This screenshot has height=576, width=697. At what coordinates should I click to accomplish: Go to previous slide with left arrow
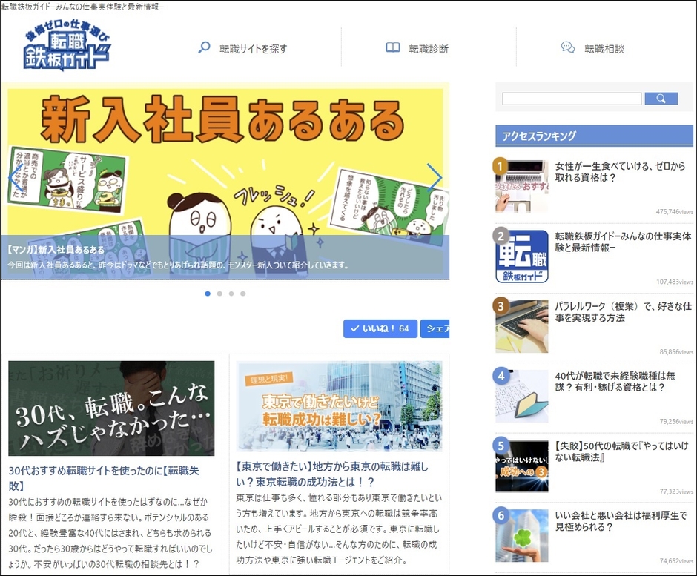point(15,178)
